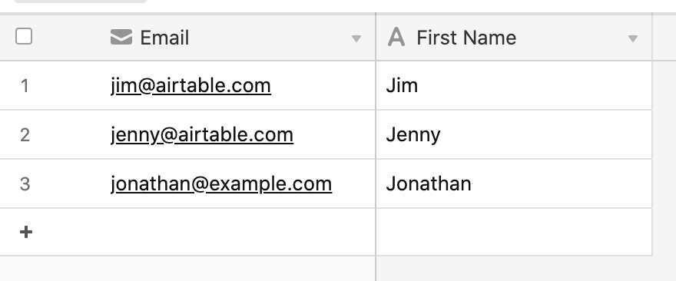Click the envelope icon in Email header

pyautogui.click(x=121, y=37)
